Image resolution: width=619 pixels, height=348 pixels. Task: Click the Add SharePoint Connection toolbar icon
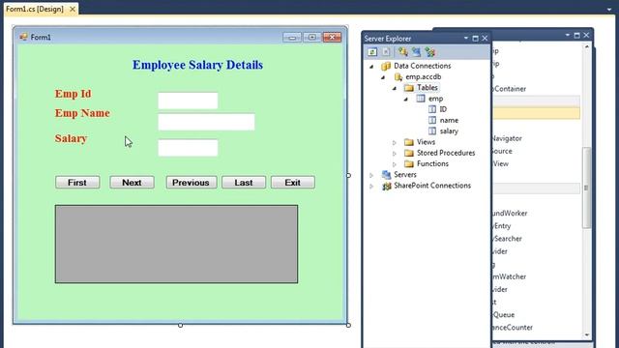(430, 52)
